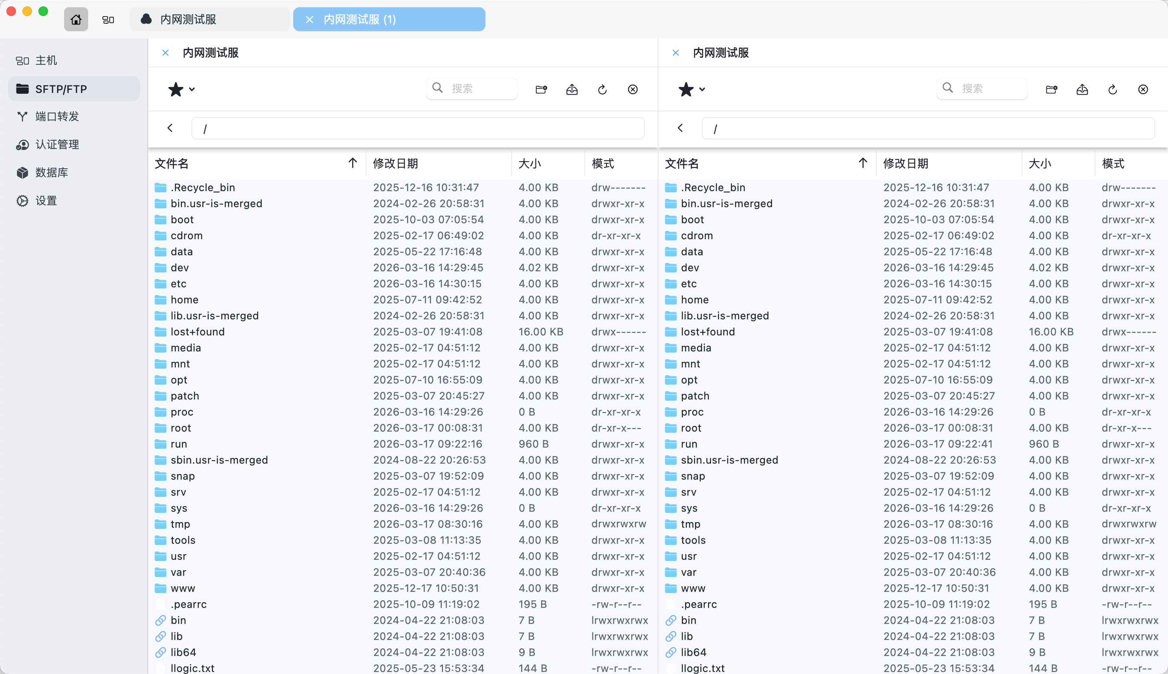Open 端口转发 in the sidebar

point(57,116)
